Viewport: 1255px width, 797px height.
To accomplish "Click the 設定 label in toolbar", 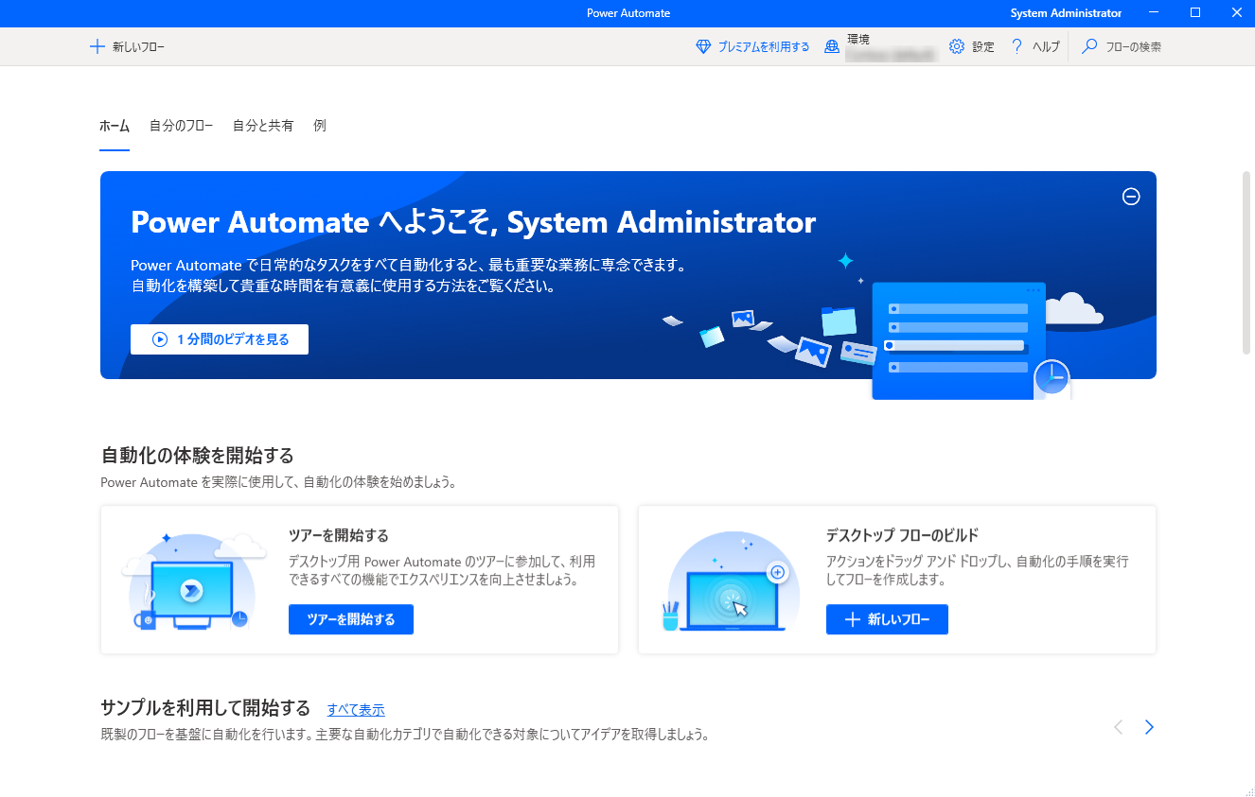I will (x=983, y=46).
